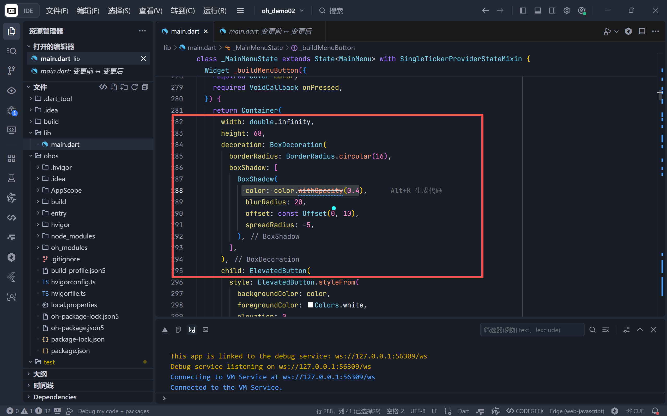Viewport: 667px width, 416px height.
Task: Click the refresh explorer icon
Action: (135, 87)
